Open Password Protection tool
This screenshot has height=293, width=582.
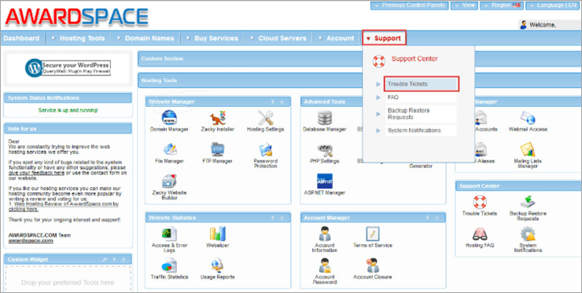[x=265, y=149]
